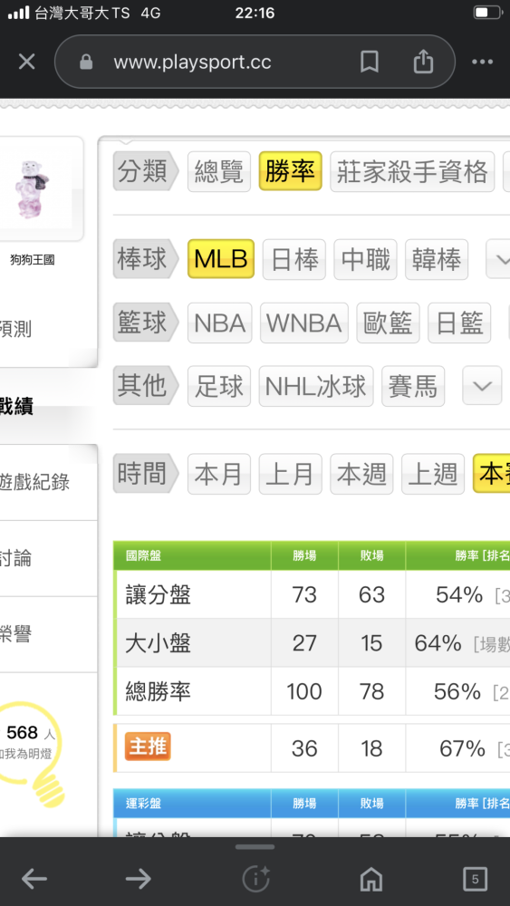Choose the 歐籃 basketball filter
The image size is (510, 906).
[x=388, y=323]
